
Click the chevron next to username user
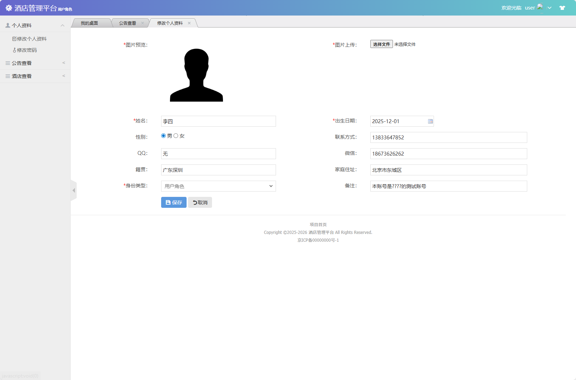[x=549, y=7]
